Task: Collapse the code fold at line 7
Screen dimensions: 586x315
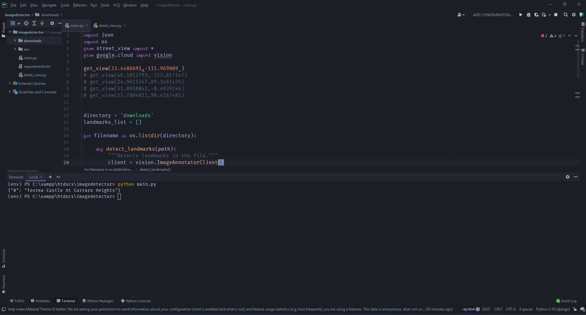Action: pos(81,75)
